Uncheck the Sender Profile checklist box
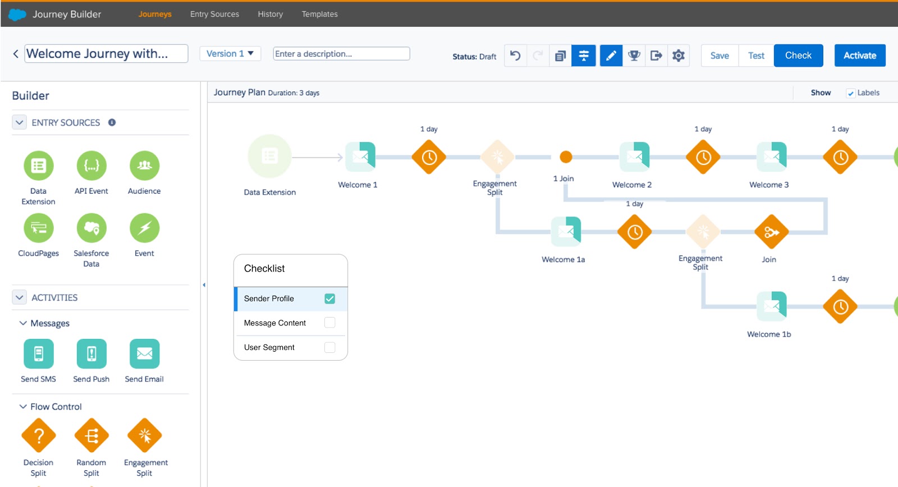The width and height of the screenshot is (898, 487). coord(330,298)
